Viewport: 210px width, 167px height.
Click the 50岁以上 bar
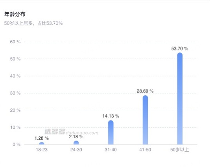coord(180,98)
